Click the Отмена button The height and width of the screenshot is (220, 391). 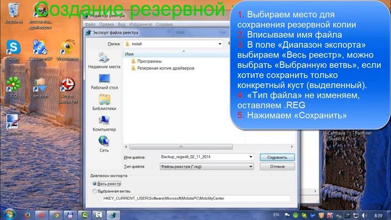(277, 166)
